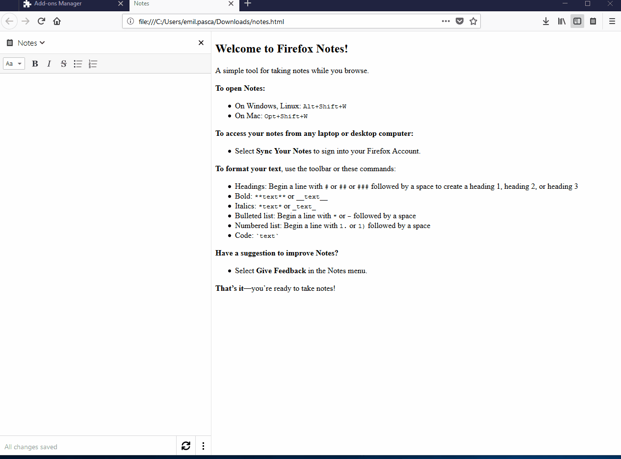This screenshot has width=621, height=459.
Task: Open the Notes three-dot options menu
Action: [203, 446]
